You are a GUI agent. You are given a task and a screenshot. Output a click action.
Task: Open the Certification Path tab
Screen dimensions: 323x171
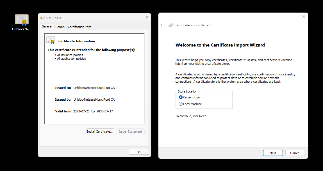pos(79,27)
